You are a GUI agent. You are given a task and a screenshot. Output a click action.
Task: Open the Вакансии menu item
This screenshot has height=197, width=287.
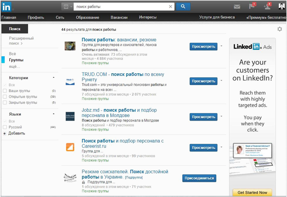click(119, 17)
